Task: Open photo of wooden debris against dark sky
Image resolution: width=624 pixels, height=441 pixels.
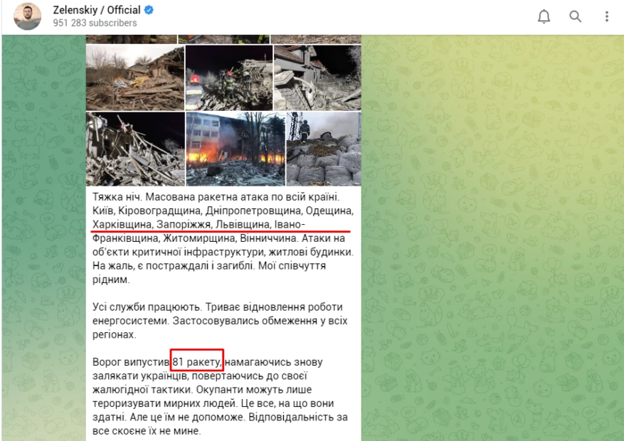Action: [x=135, y=149]
